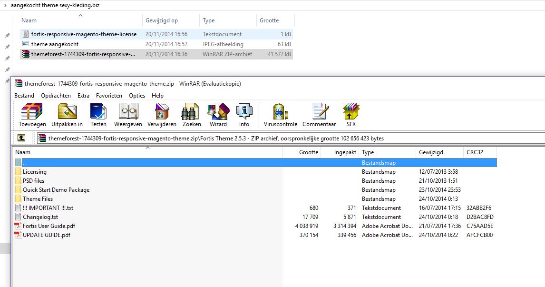Select 'fortis-responsive-magento-theme-license' file name
This screenshot has width=545, height=287.
[84, 34]
